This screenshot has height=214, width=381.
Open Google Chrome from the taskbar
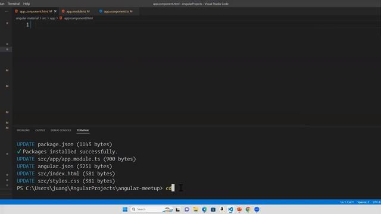248,209
